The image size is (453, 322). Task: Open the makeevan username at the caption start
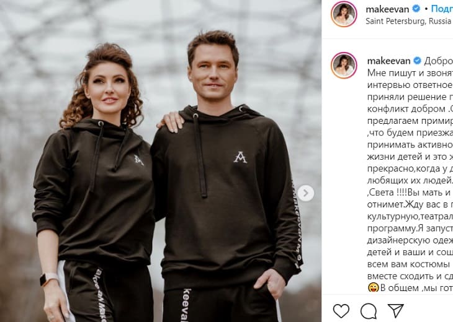point(388,61)
